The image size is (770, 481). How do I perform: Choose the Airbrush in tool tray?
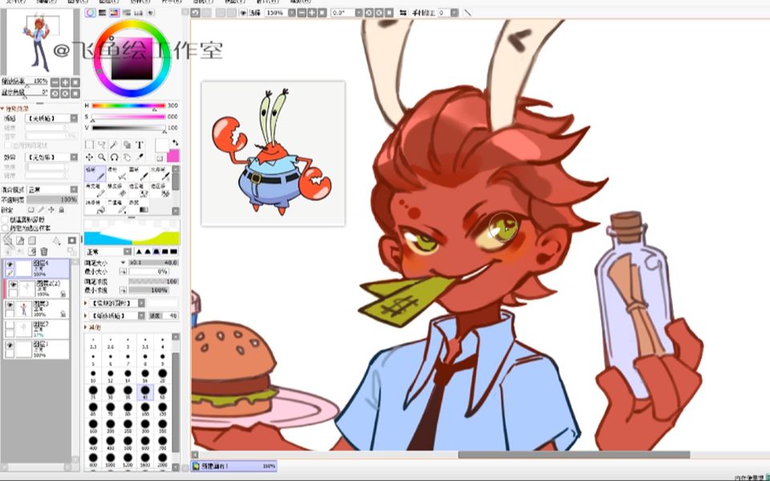[x=117, y=173]
